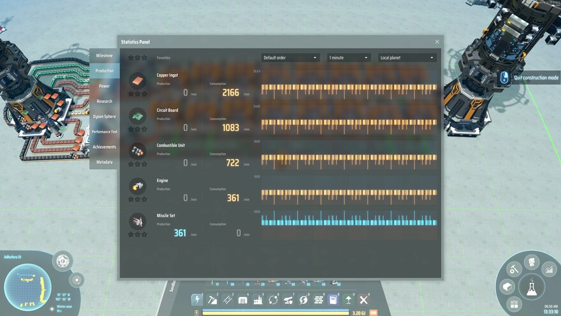This screenshot has height=316, width=561.
Task: Toggle favorite stars for Missile Set
Action: point(137,234)
